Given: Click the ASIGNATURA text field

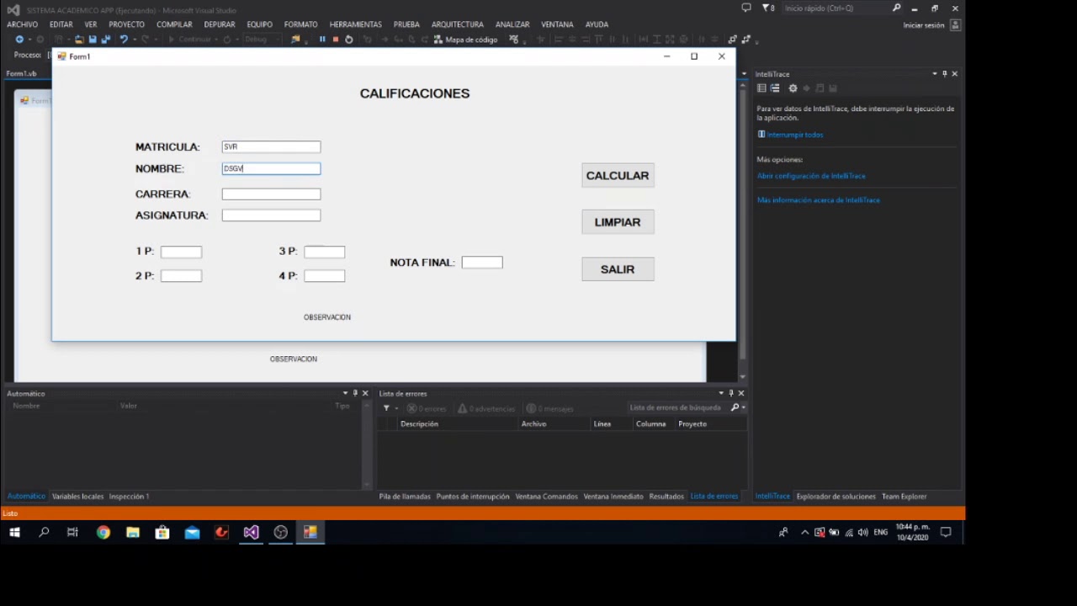Looking at the screenshot, I should click(x=271, y=215).
